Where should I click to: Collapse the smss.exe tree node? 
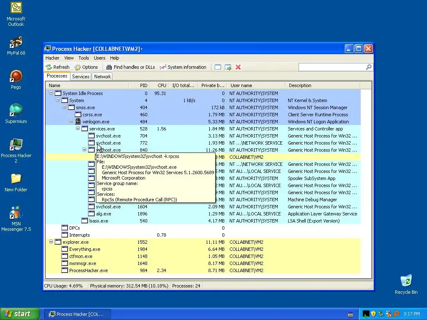[x=64, y=107]
